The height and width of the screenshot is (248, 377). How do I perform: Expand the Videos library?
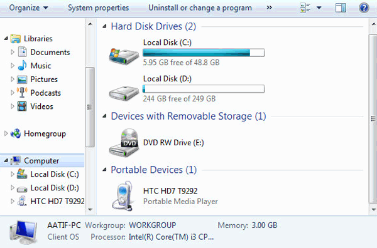click(13, 106)
